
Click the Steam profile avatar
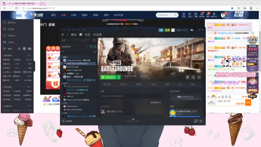(x=173, y=30)
